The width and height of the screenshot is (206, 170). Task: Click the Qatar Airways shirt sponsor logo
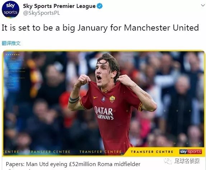tap(104, 113)
